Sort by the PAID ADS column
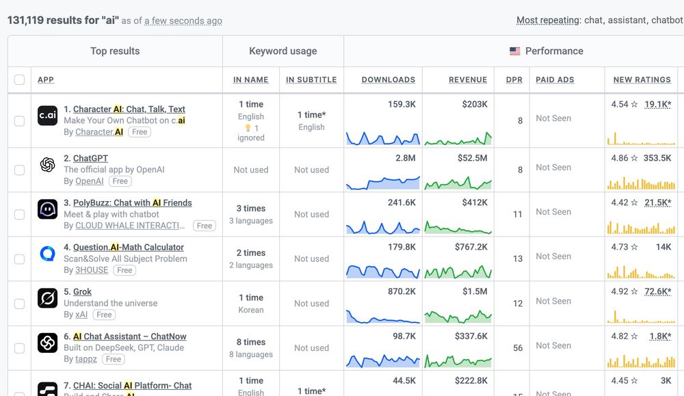This screenshot has height=396, width=684. [x=555, y=80]
